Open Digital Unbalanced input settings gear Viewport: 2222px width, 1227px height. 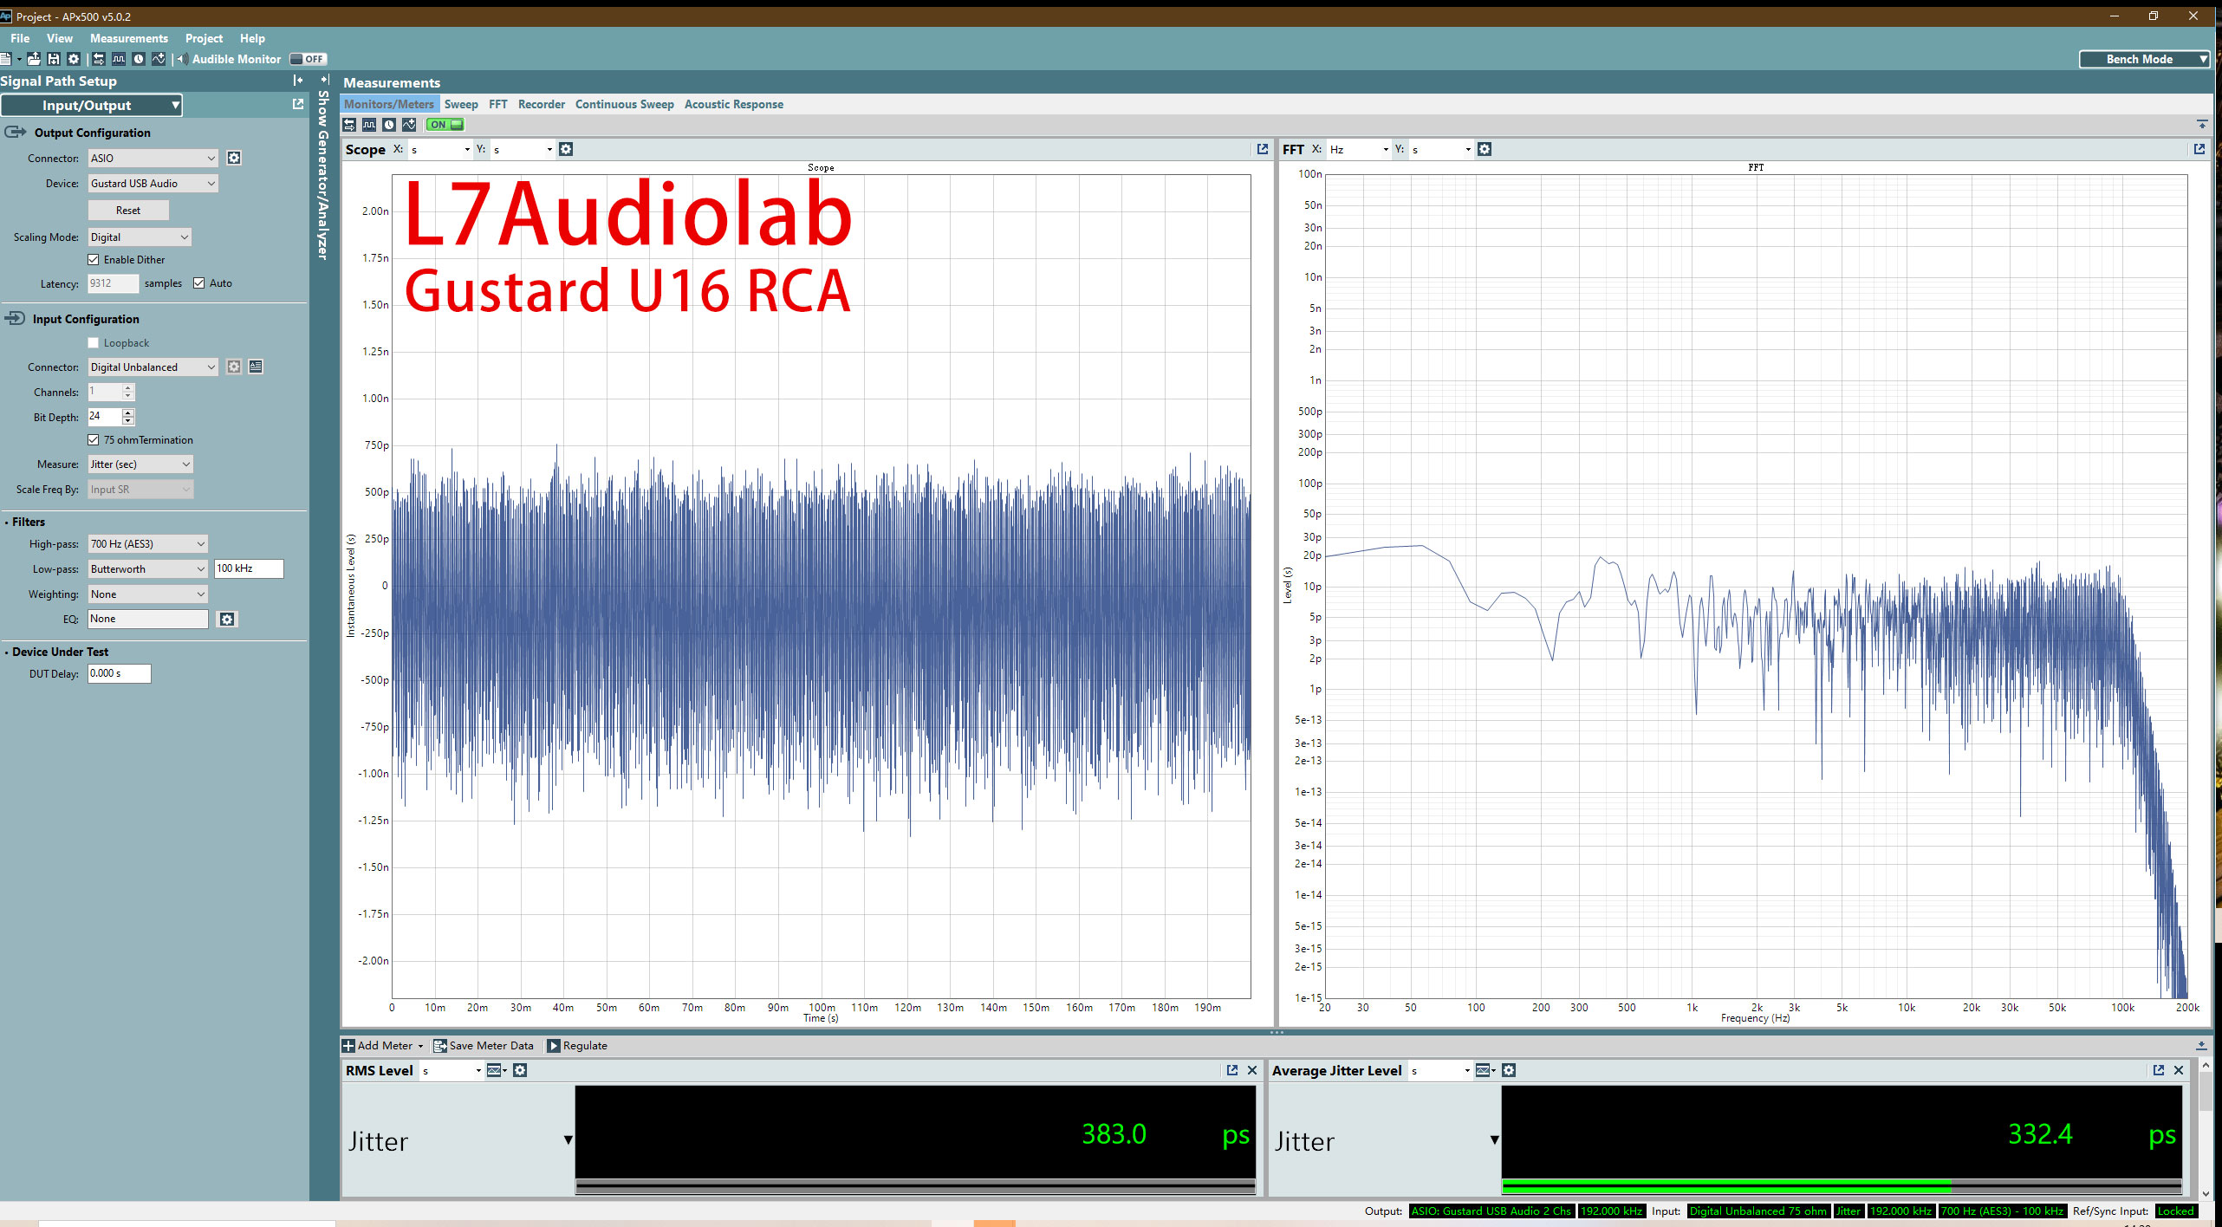[x=234, y=367]
